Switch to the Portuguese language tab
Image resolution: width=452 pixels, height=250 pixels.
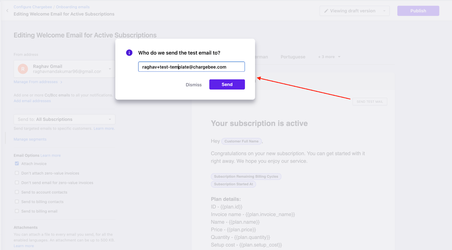click(x=293, y=57)
